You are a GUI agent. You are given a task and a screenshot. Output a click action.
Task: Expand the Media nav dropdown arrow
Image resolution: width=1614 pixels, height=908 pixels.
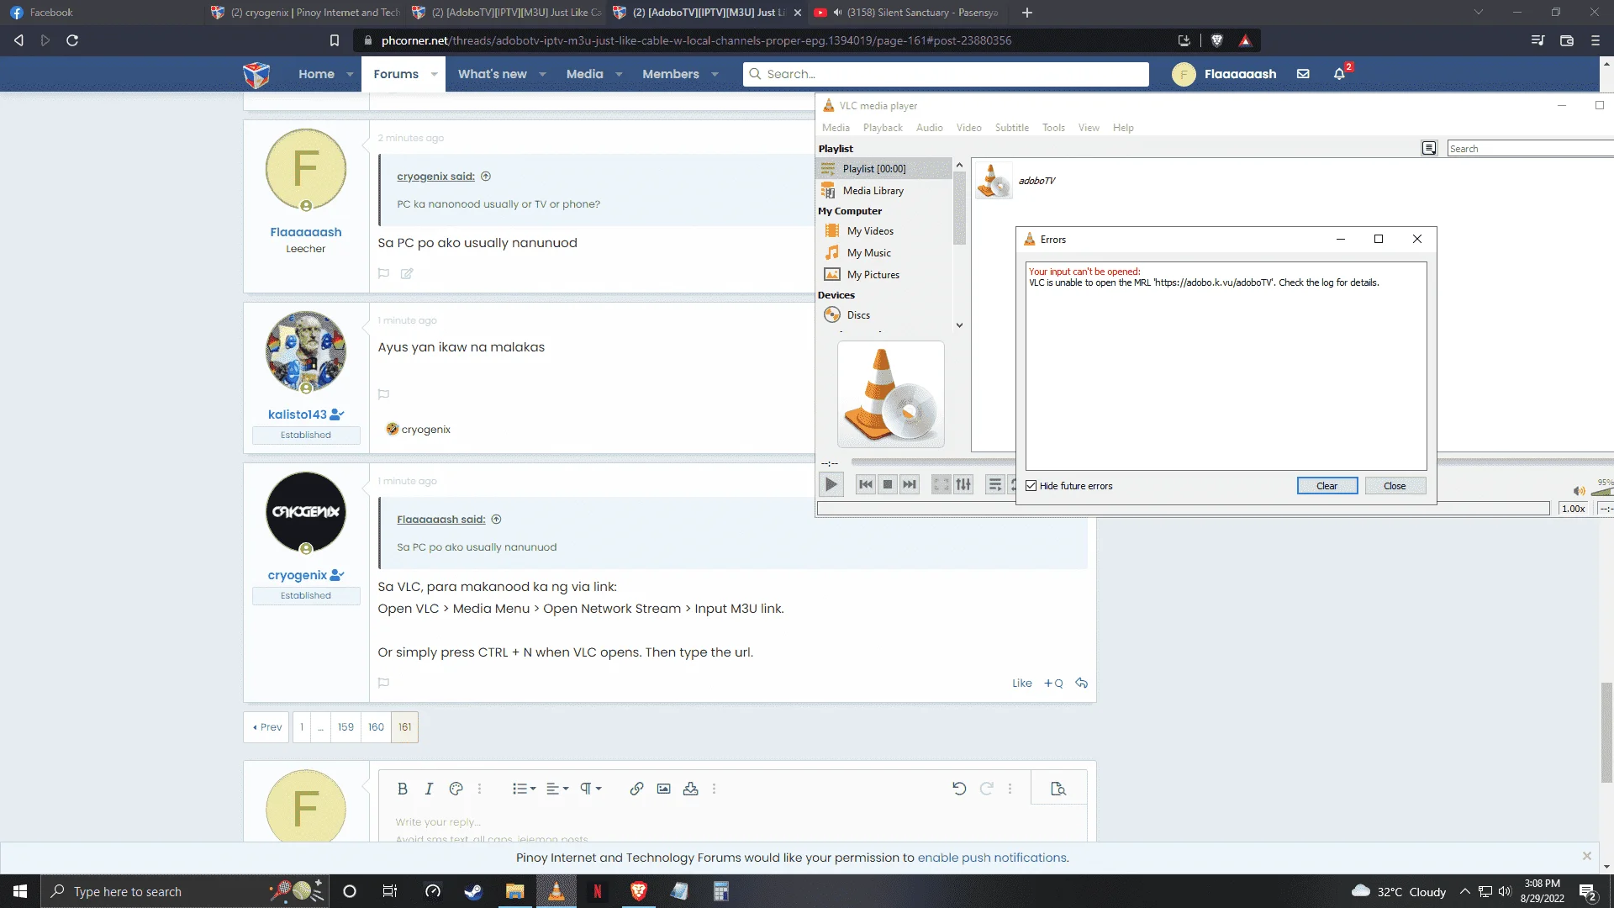point(619,74)
